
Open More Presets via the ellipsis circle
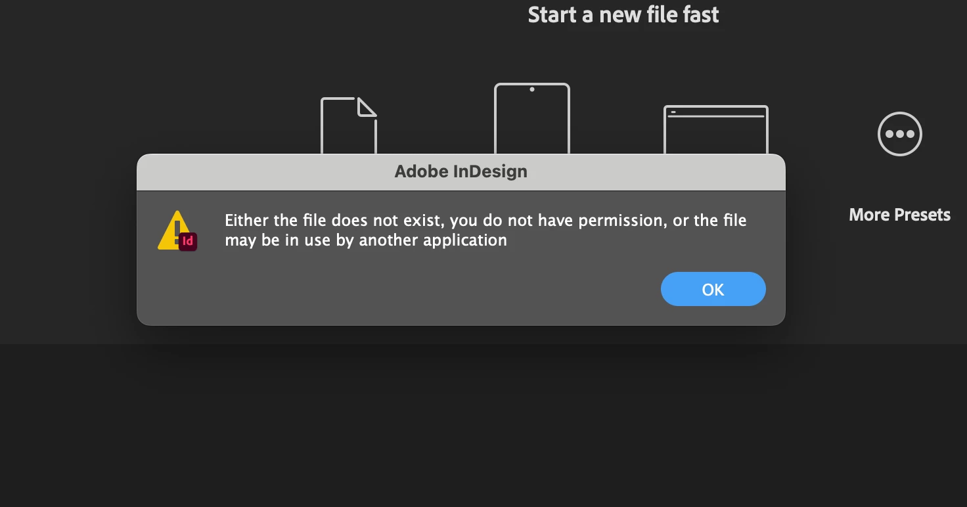click(900, 134)
